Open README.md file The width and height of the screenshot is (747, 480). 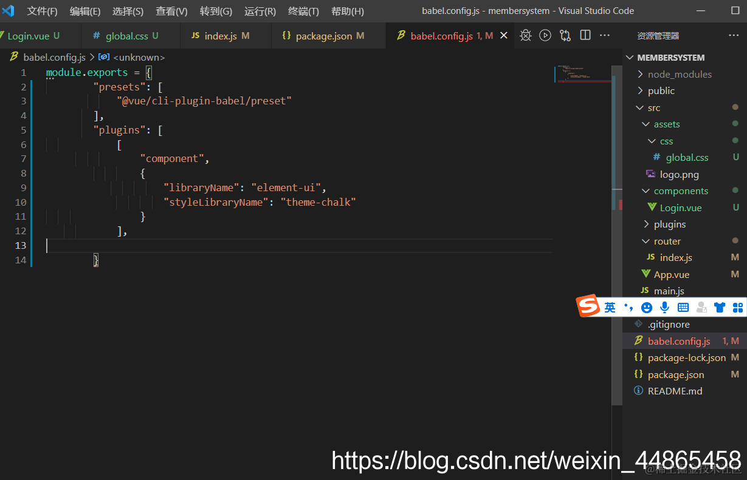[x=684, y=391]
